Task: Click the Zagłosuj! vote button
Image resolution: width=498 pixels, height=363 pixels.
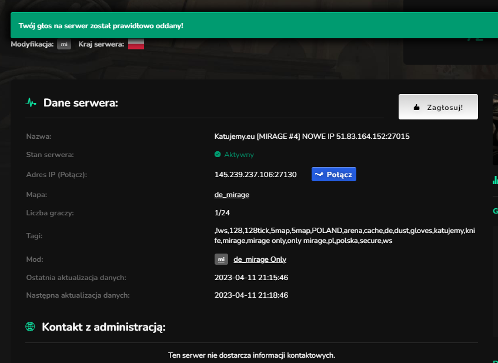Action: (438, 107)
